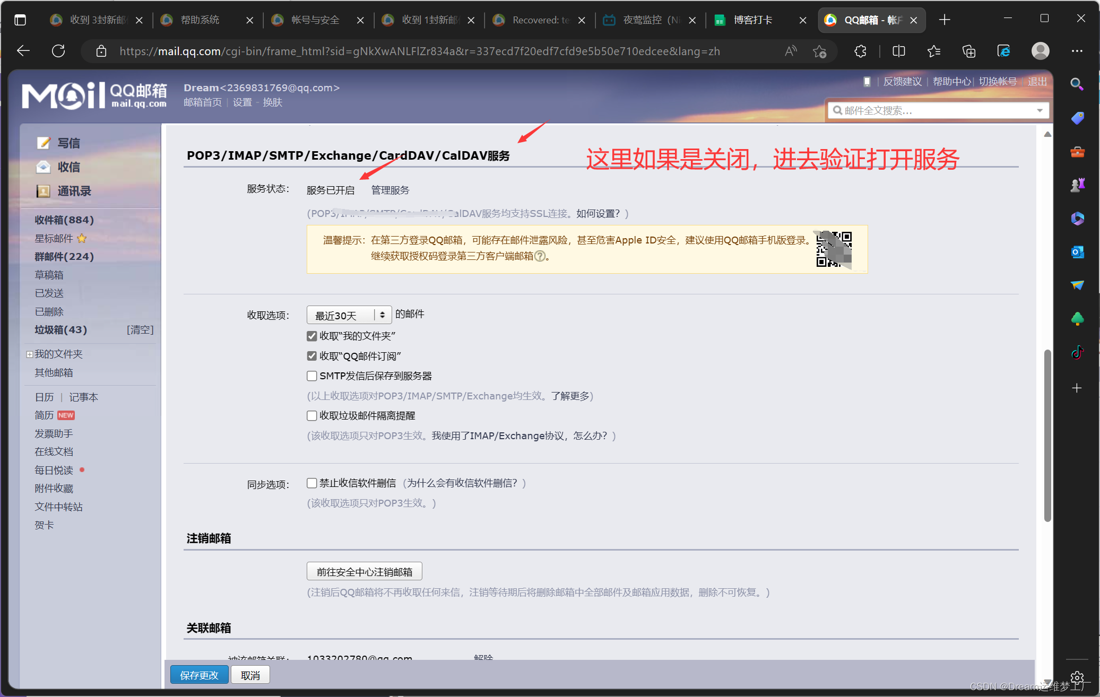The image size is (1100, 697).
Task: Expand the 我的文件夹 tree node
Action: 30,354
